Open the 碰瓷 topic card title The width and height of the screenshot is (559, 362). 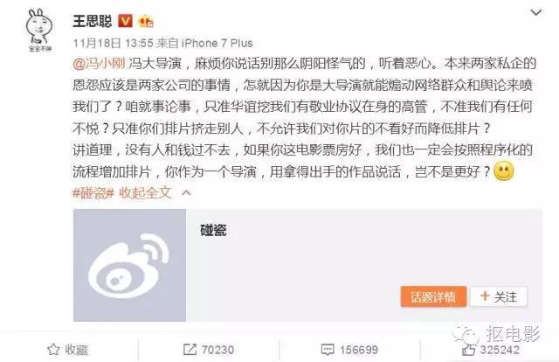point(213,230)
